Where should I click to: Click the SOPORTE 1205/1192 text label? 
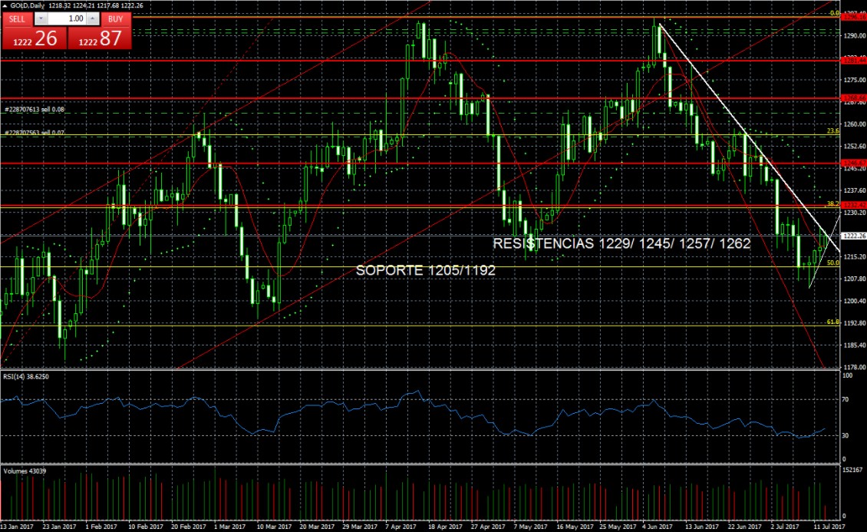point(426,271)
